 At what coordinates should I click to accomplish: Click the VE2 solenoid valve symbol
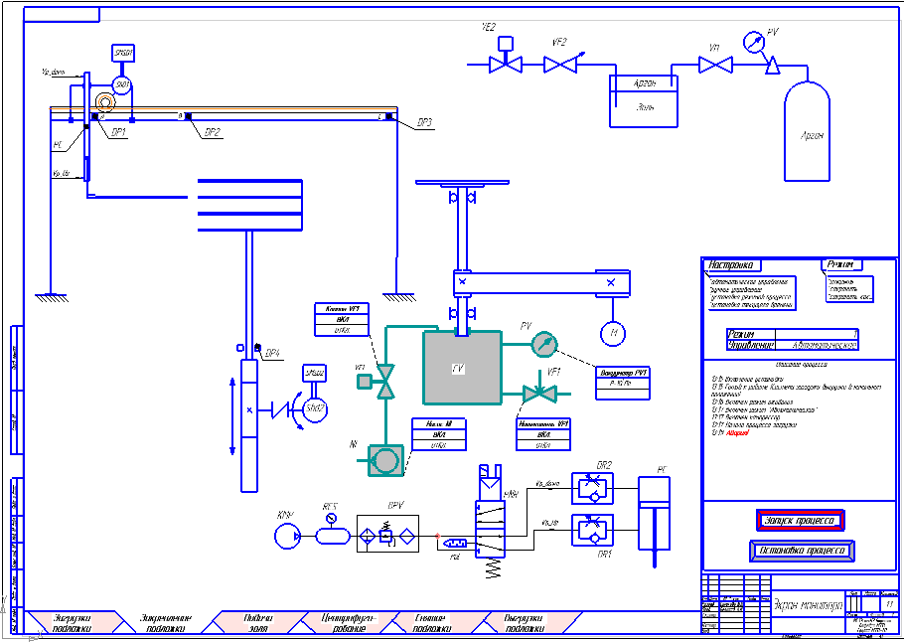pos(506,57)
